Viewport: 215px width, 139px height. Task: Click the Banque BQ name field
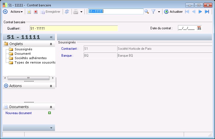coord(165,55)
